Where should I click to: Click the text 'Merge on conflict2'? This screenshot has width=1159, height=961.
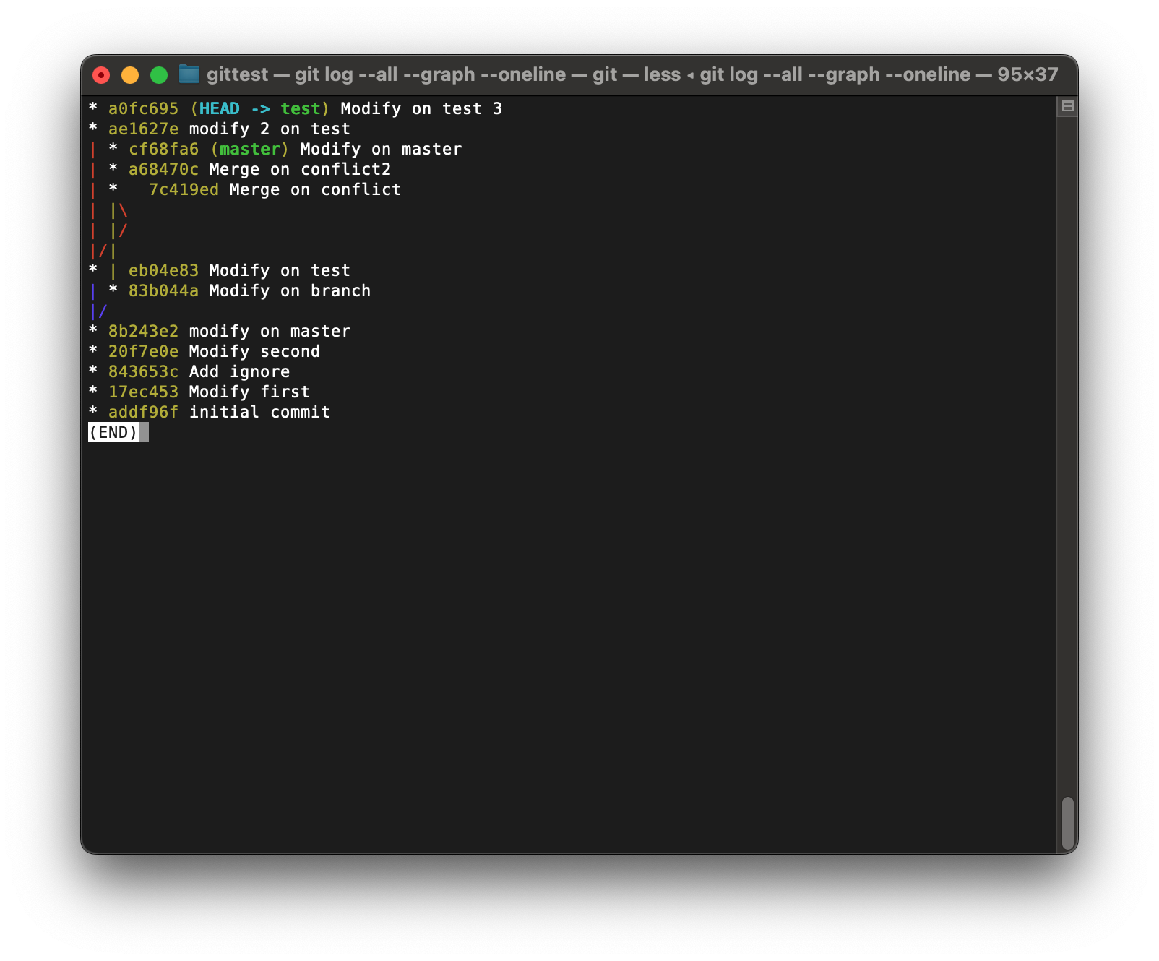(x=300, y=170)
